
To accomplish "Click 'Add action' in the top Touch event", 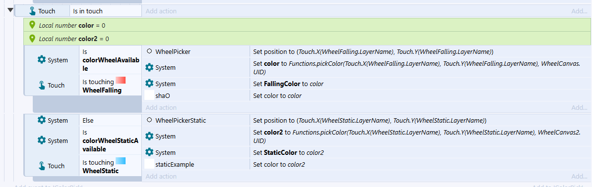I will [x=161, y=11].
